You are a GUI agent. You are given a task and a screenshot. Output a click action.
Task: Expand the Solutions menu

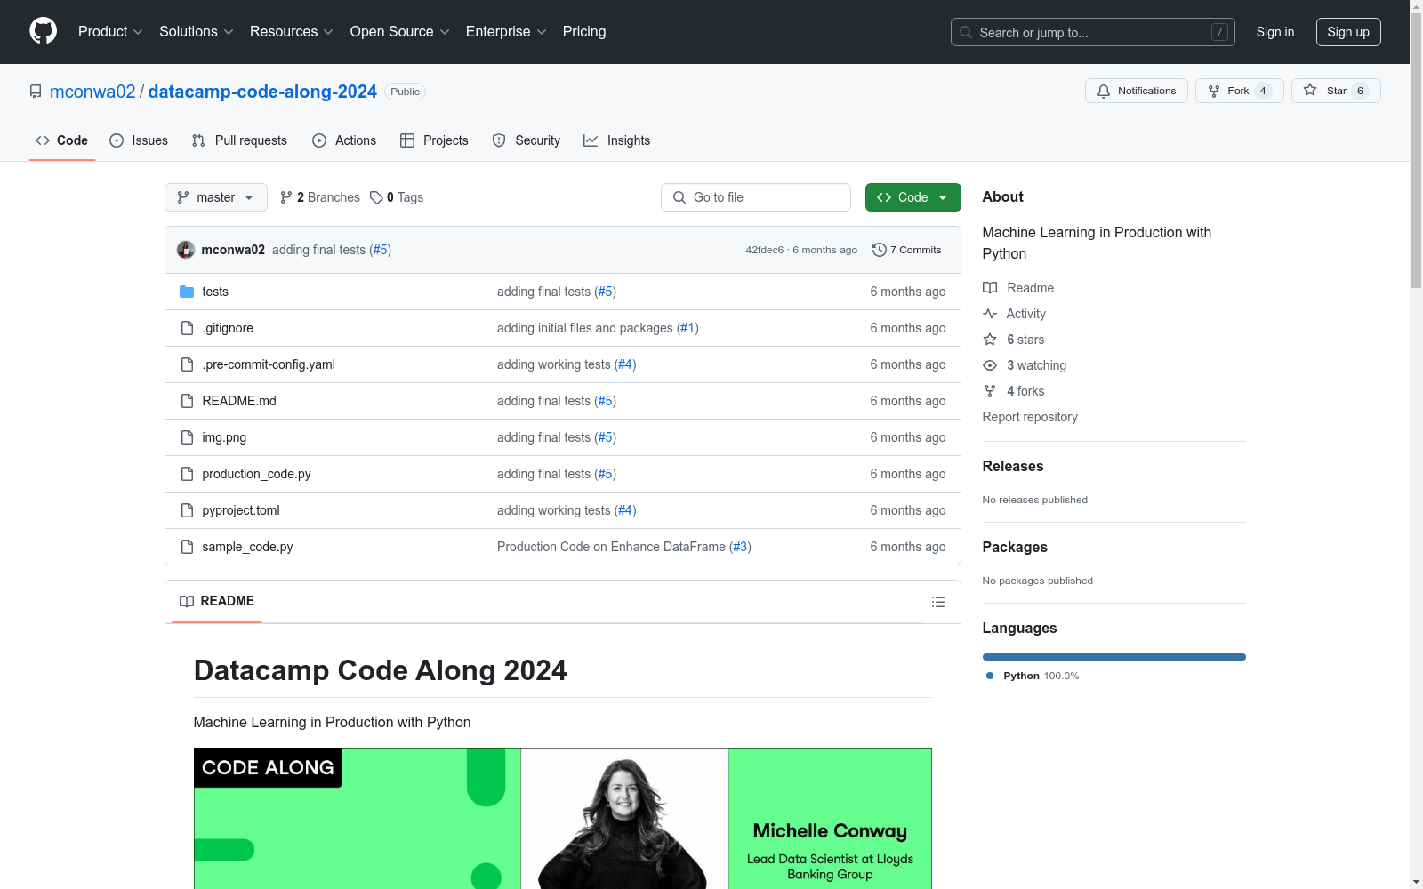click(197, 31)
